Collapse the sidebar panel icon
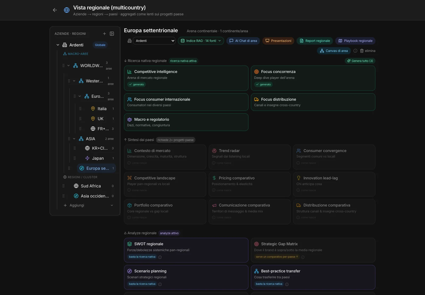425x295 pixels. (112, 34)
